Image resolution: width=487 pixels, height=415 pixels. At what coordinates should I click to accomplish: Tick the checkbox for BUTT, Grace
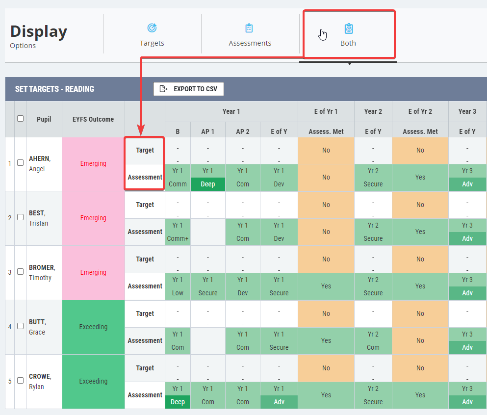point(20,326)
